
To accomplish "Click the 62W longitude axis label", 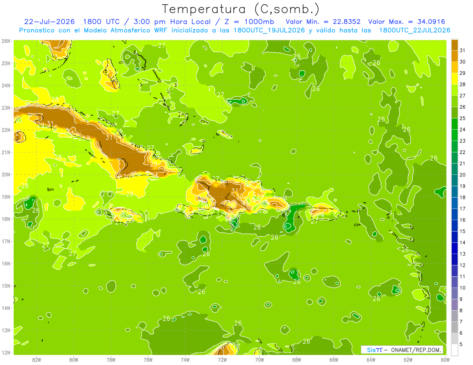I will click(408, 359).
